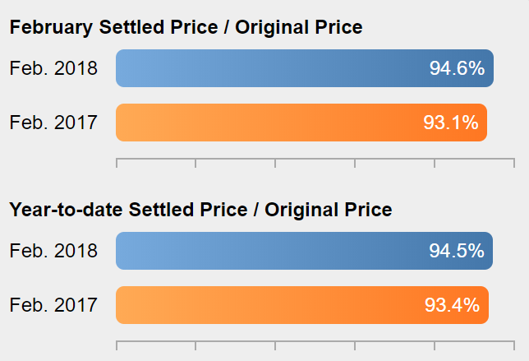Click the leftmost tick of year-to-date axis
The width and height of the screenshot is (529, 361).
click(x=117, y=345)
